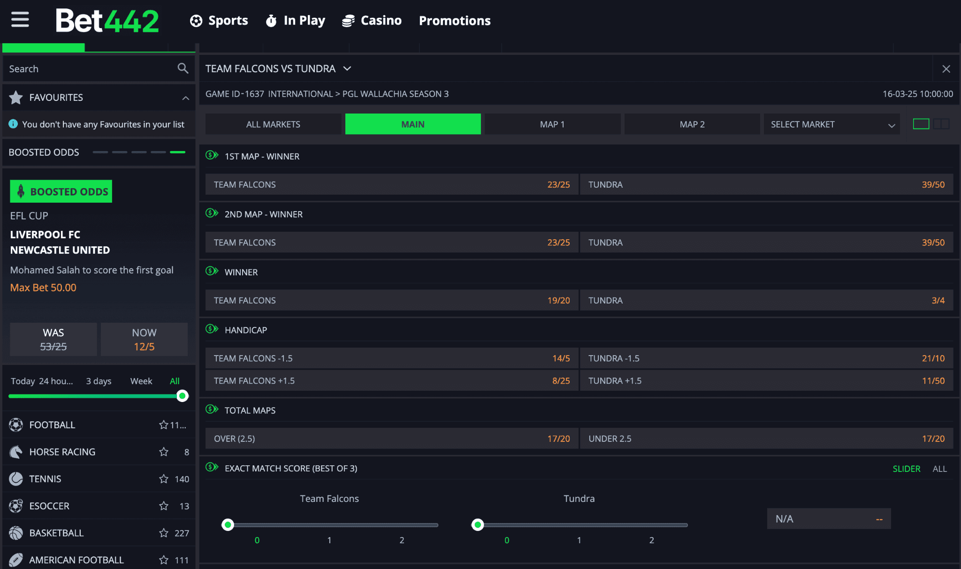The height and width of the screenshot is (569, 961).
Task: Click cash-out icon beside Exact Match Score
Action: coord(212,467)
